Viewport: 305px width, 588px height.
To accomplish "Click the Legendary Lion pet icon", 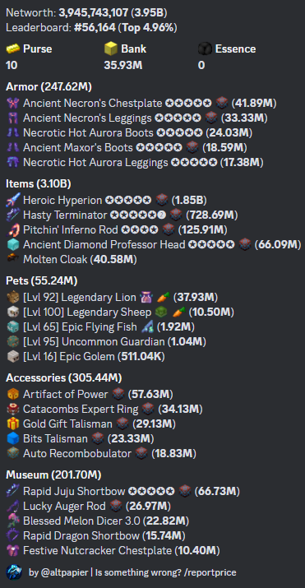I will 12,298.
